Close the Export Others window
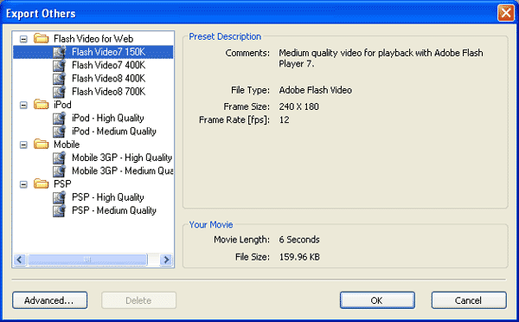Viewport: 519px width, 322px height. point(506,13)
